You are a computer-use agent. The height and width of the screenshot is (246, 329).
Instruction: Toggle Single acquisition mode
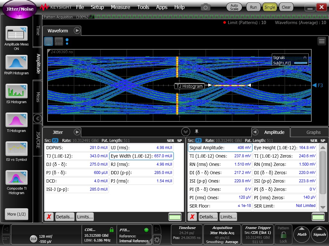270,7
